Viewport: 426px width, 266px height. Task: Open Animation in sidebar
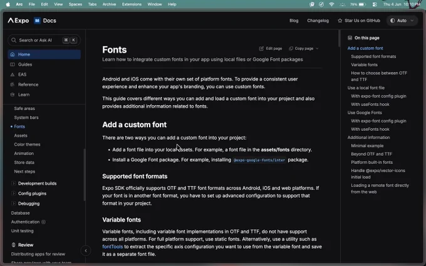pyautogui.click(x=24, y=153)
